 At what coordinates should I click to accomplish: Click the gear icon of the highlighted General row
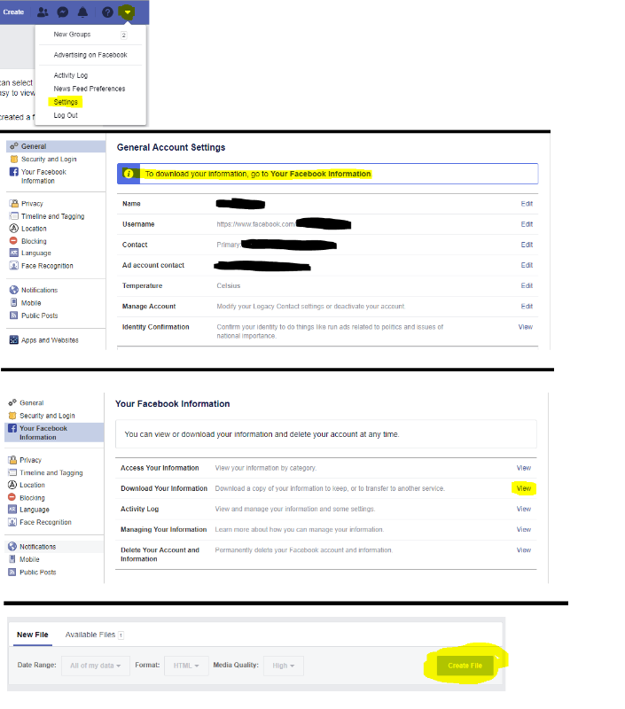[x=14, y=147]
